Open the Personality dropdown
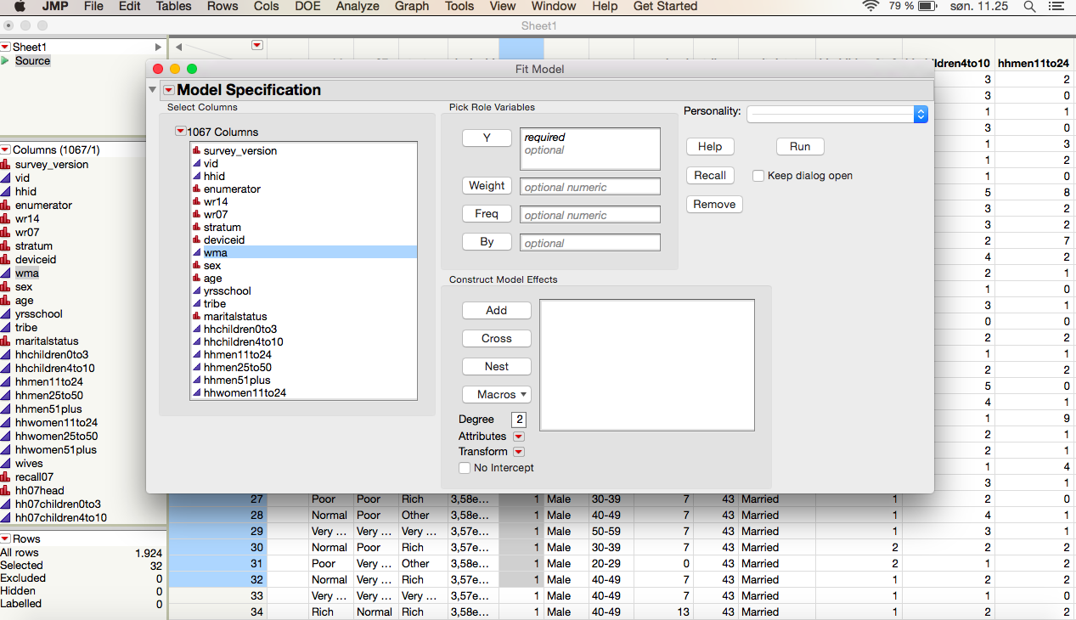1076x620 pixels. (x=921, y=113)
